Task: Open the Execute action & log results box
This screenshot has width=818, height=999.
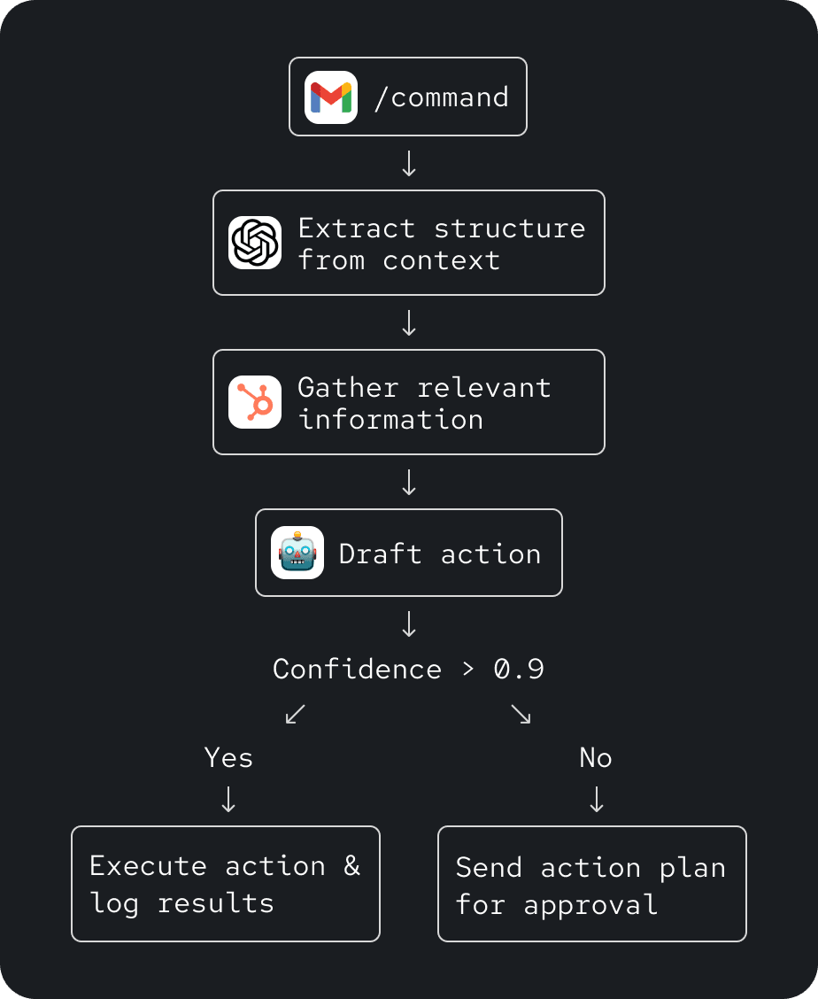Action: (x=226, y=884)
